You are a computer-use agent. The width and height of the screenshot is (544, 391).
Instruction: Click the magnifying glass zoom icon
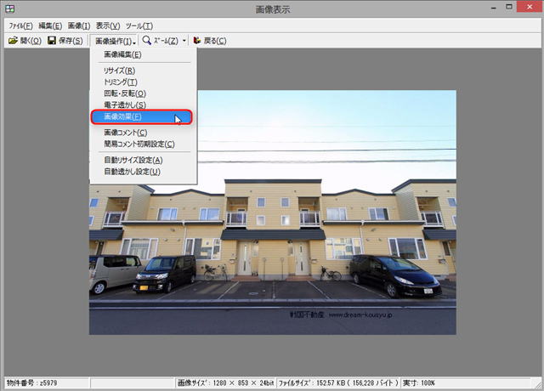coord(147,41)
